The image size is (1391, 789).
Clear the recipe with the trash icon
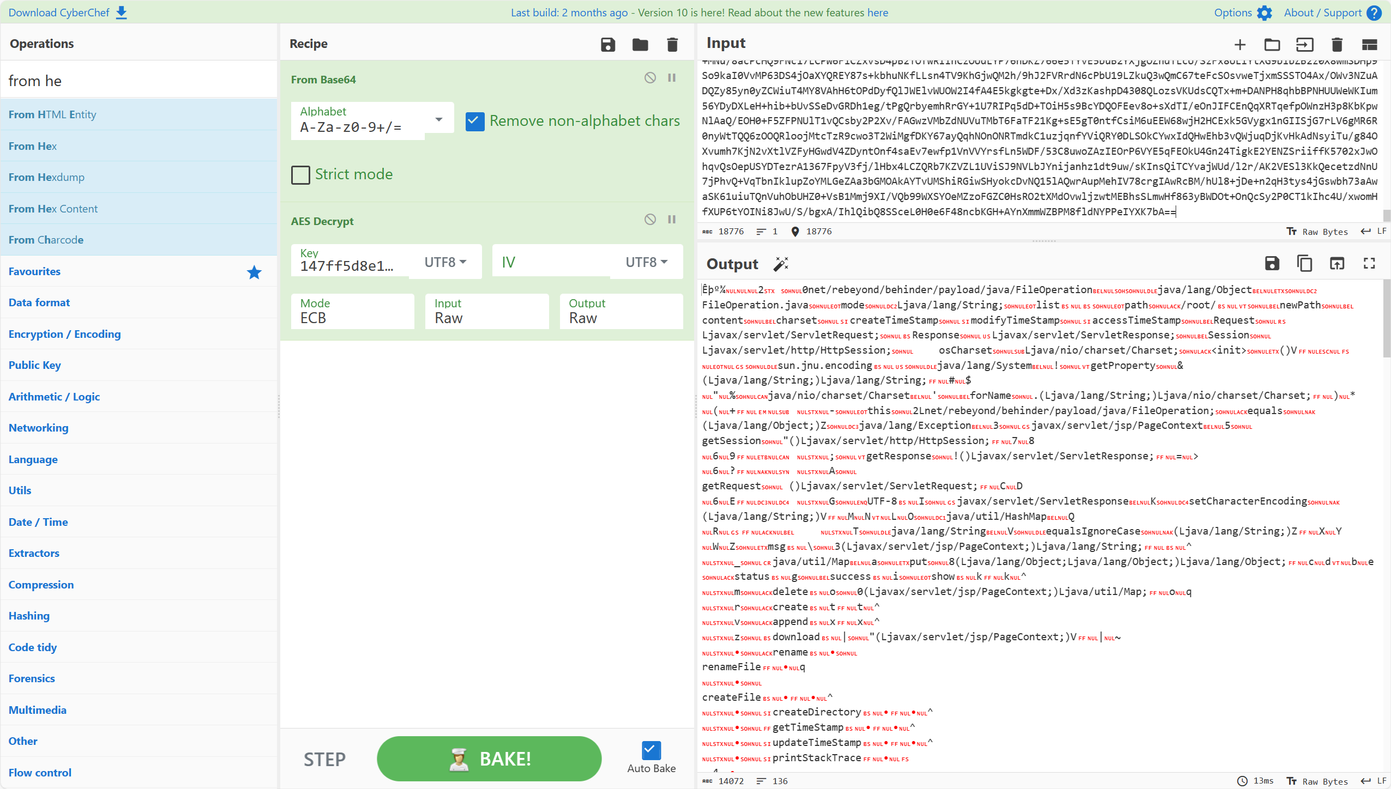coord(672,44)
